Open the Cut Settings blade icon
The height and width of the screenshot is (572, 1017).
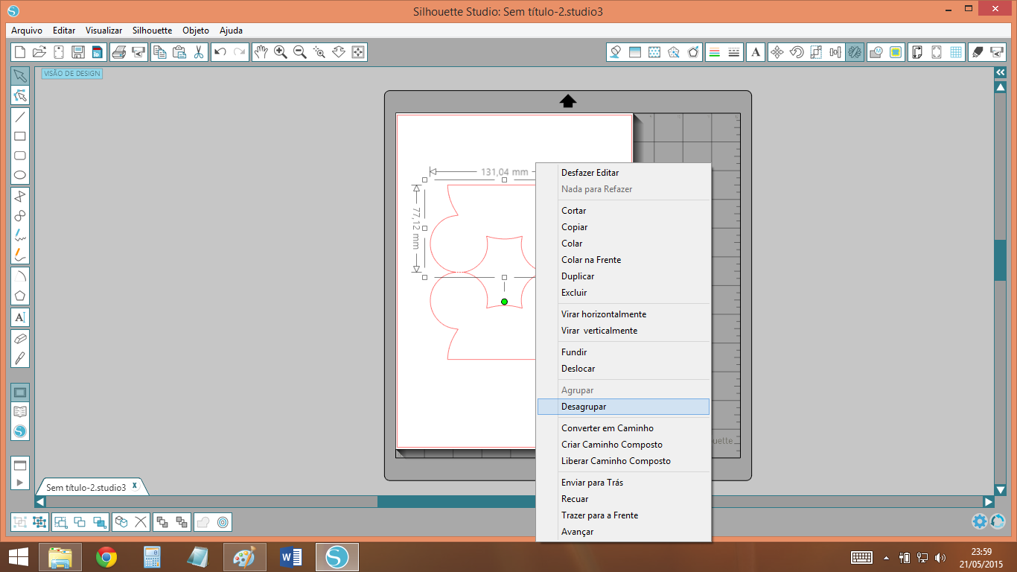pos(978,52)
